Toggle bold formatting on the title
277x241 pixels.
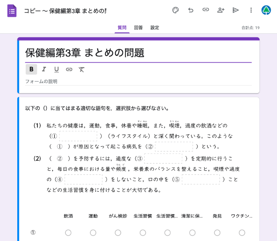(31, 69)
